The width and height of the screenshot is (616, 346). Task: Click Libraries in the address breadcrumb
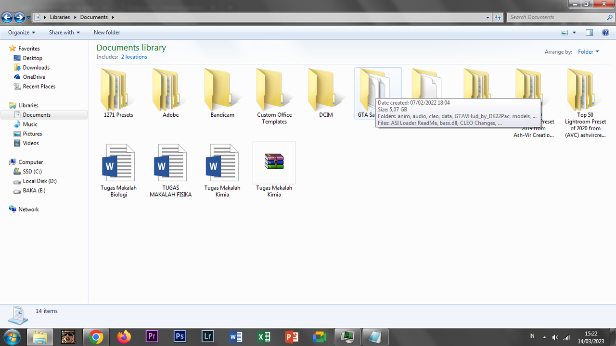(60, 17)
